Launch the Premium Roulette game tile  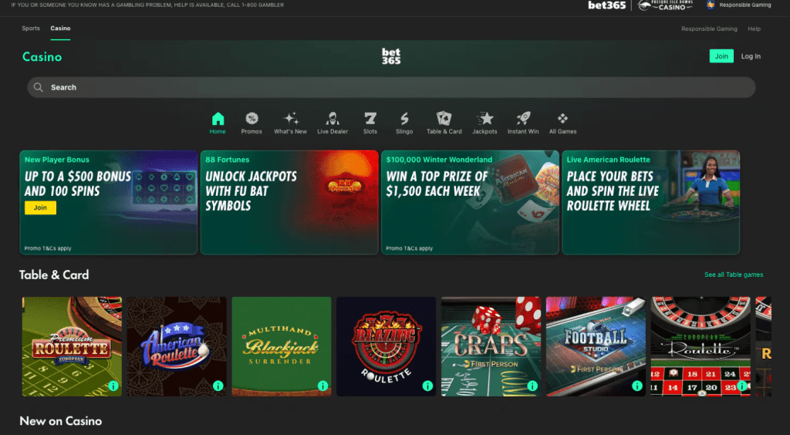coord(72,346)
